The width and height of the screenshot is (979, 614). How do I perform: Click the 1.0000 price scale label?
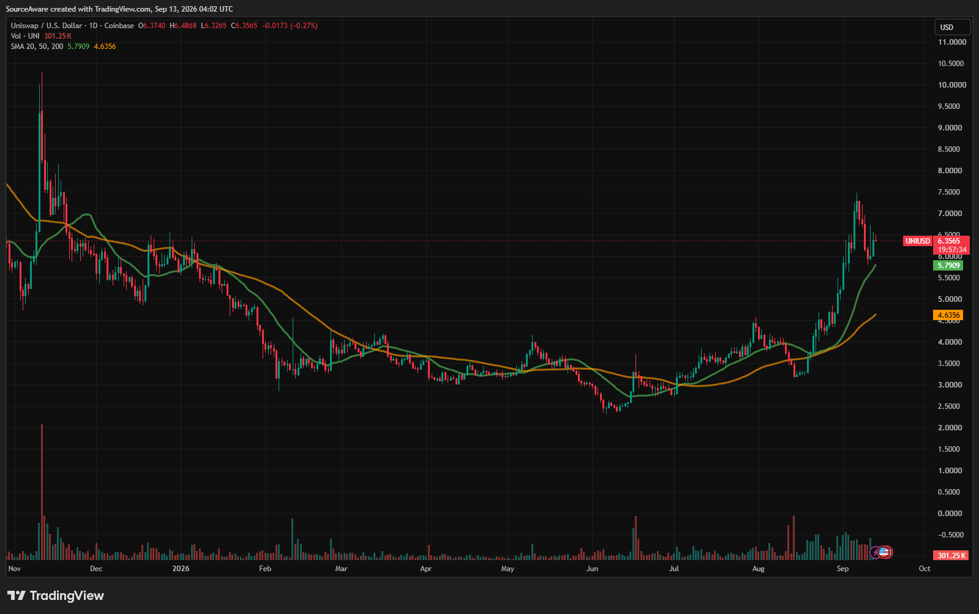tap(950, 471)
